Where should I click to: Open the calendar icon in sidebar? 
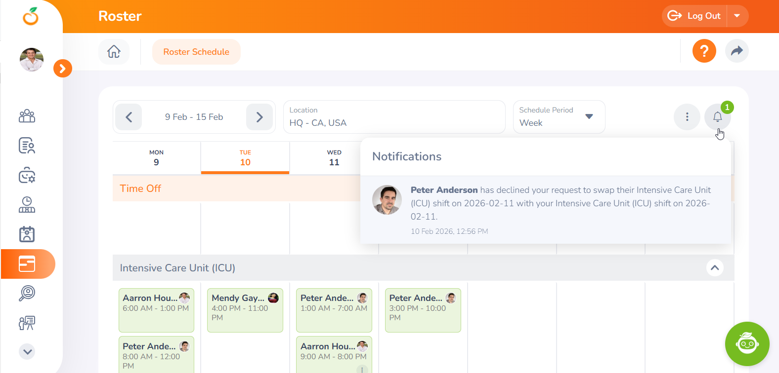pos(27,234)
